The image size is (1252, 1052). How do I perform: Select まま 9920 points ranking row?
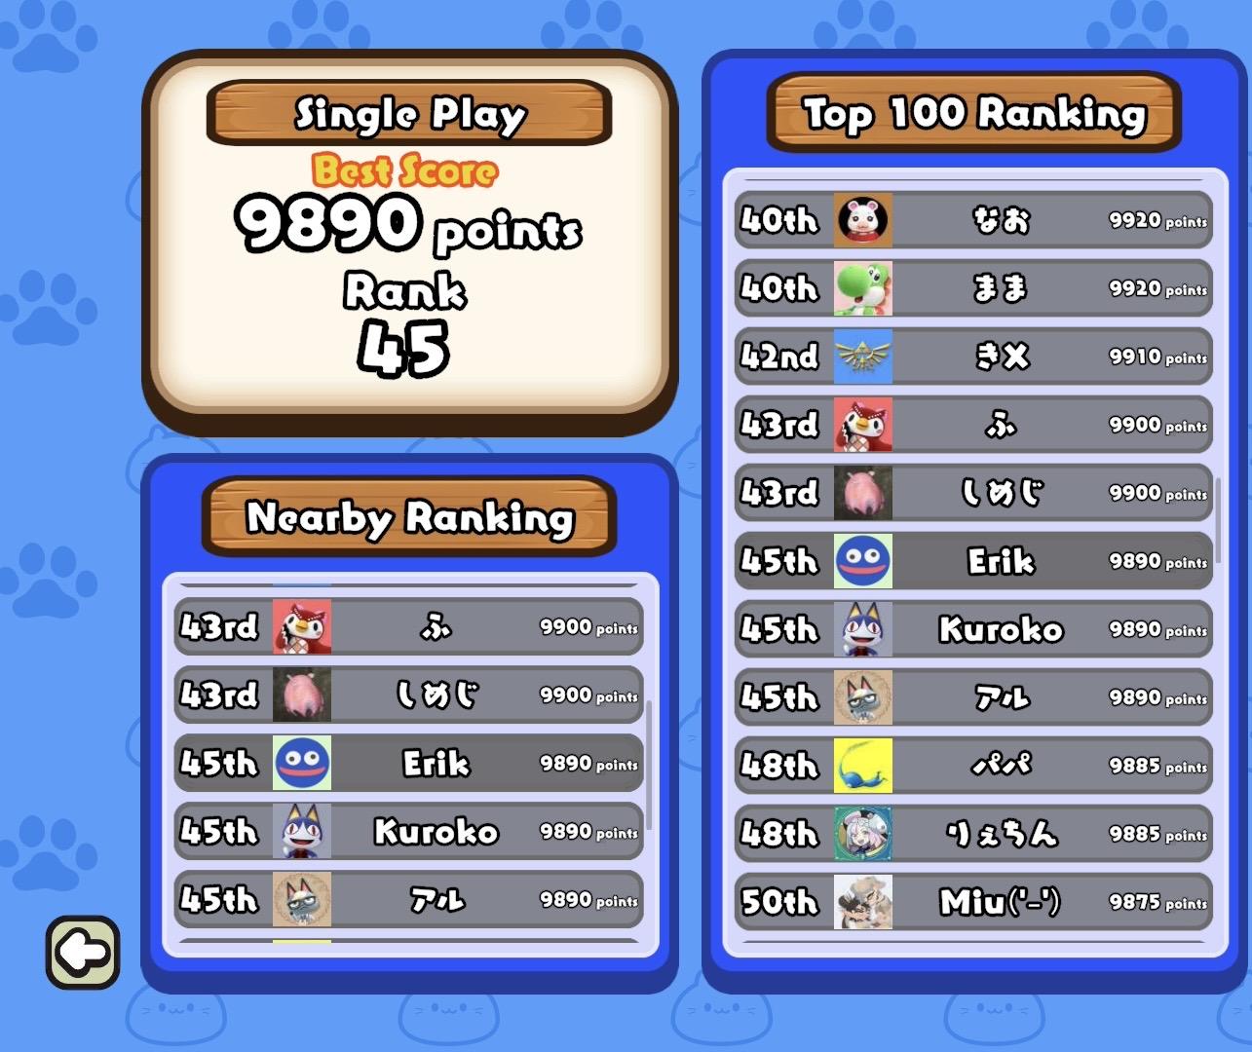(x=973, y=288)
